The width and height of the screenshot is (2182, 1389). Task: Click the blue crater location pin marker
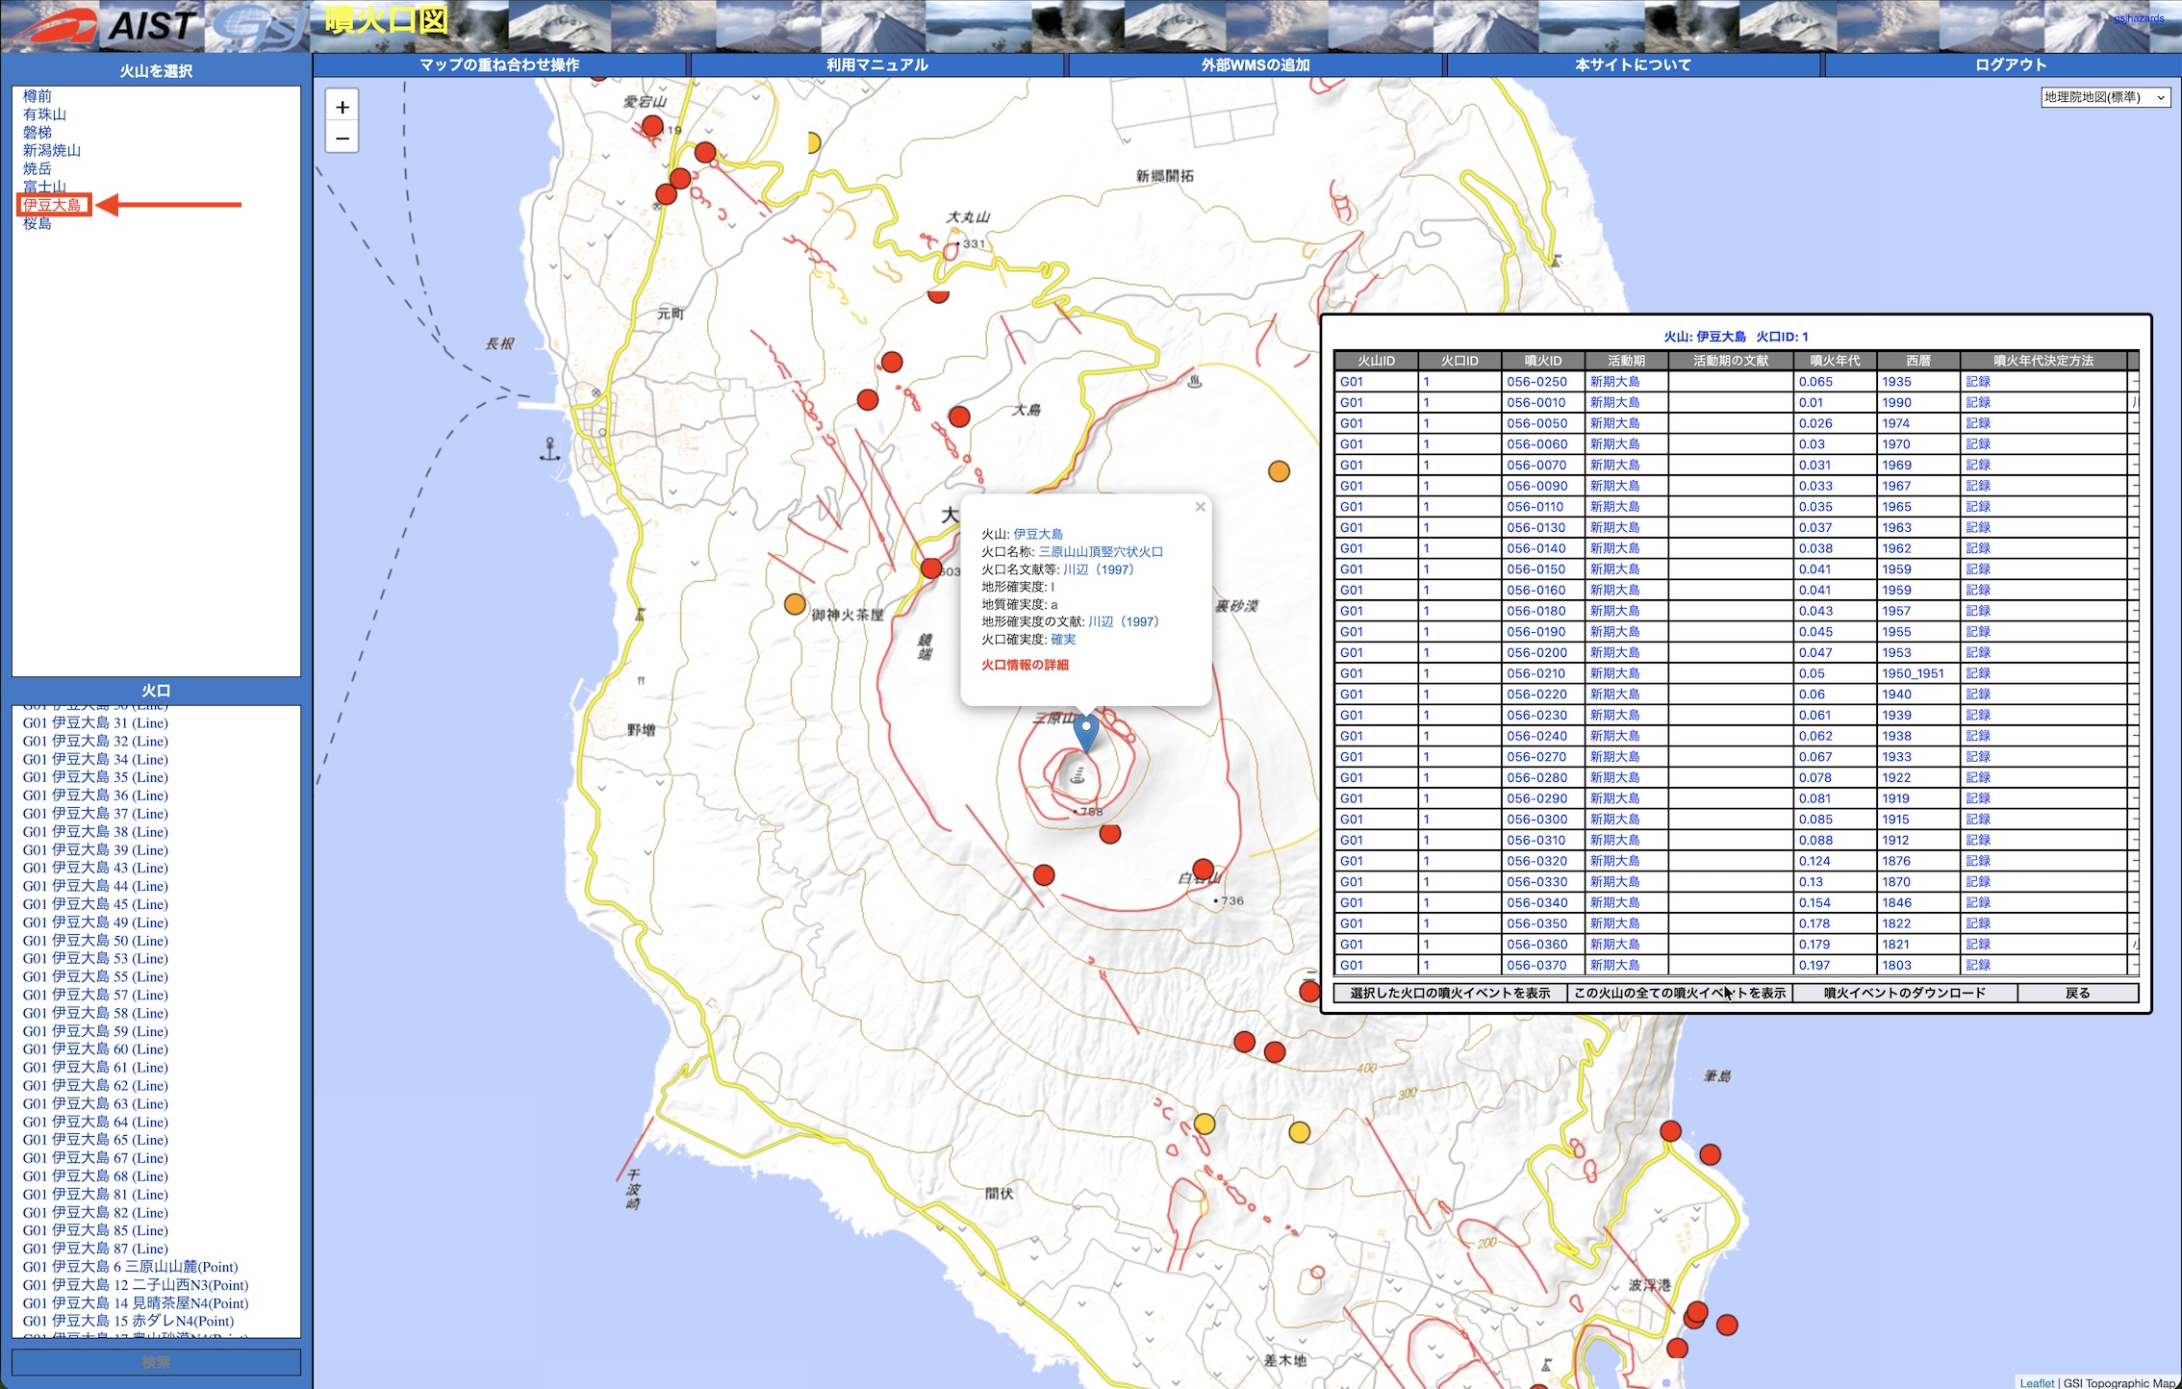point(1085,731)
